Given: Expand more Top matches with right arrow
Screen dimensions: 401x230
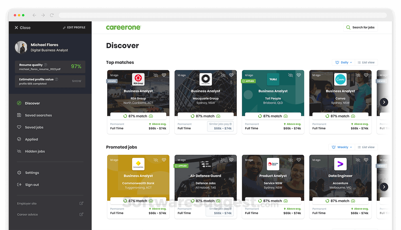Looking at the screenshot, I should [384, 102].
